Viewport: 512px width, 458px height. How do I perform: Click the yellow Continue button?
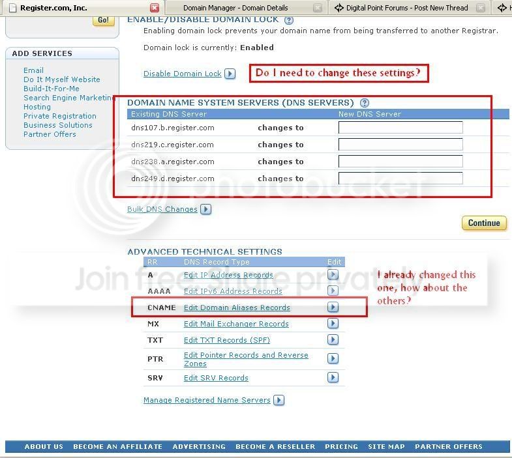484,223
